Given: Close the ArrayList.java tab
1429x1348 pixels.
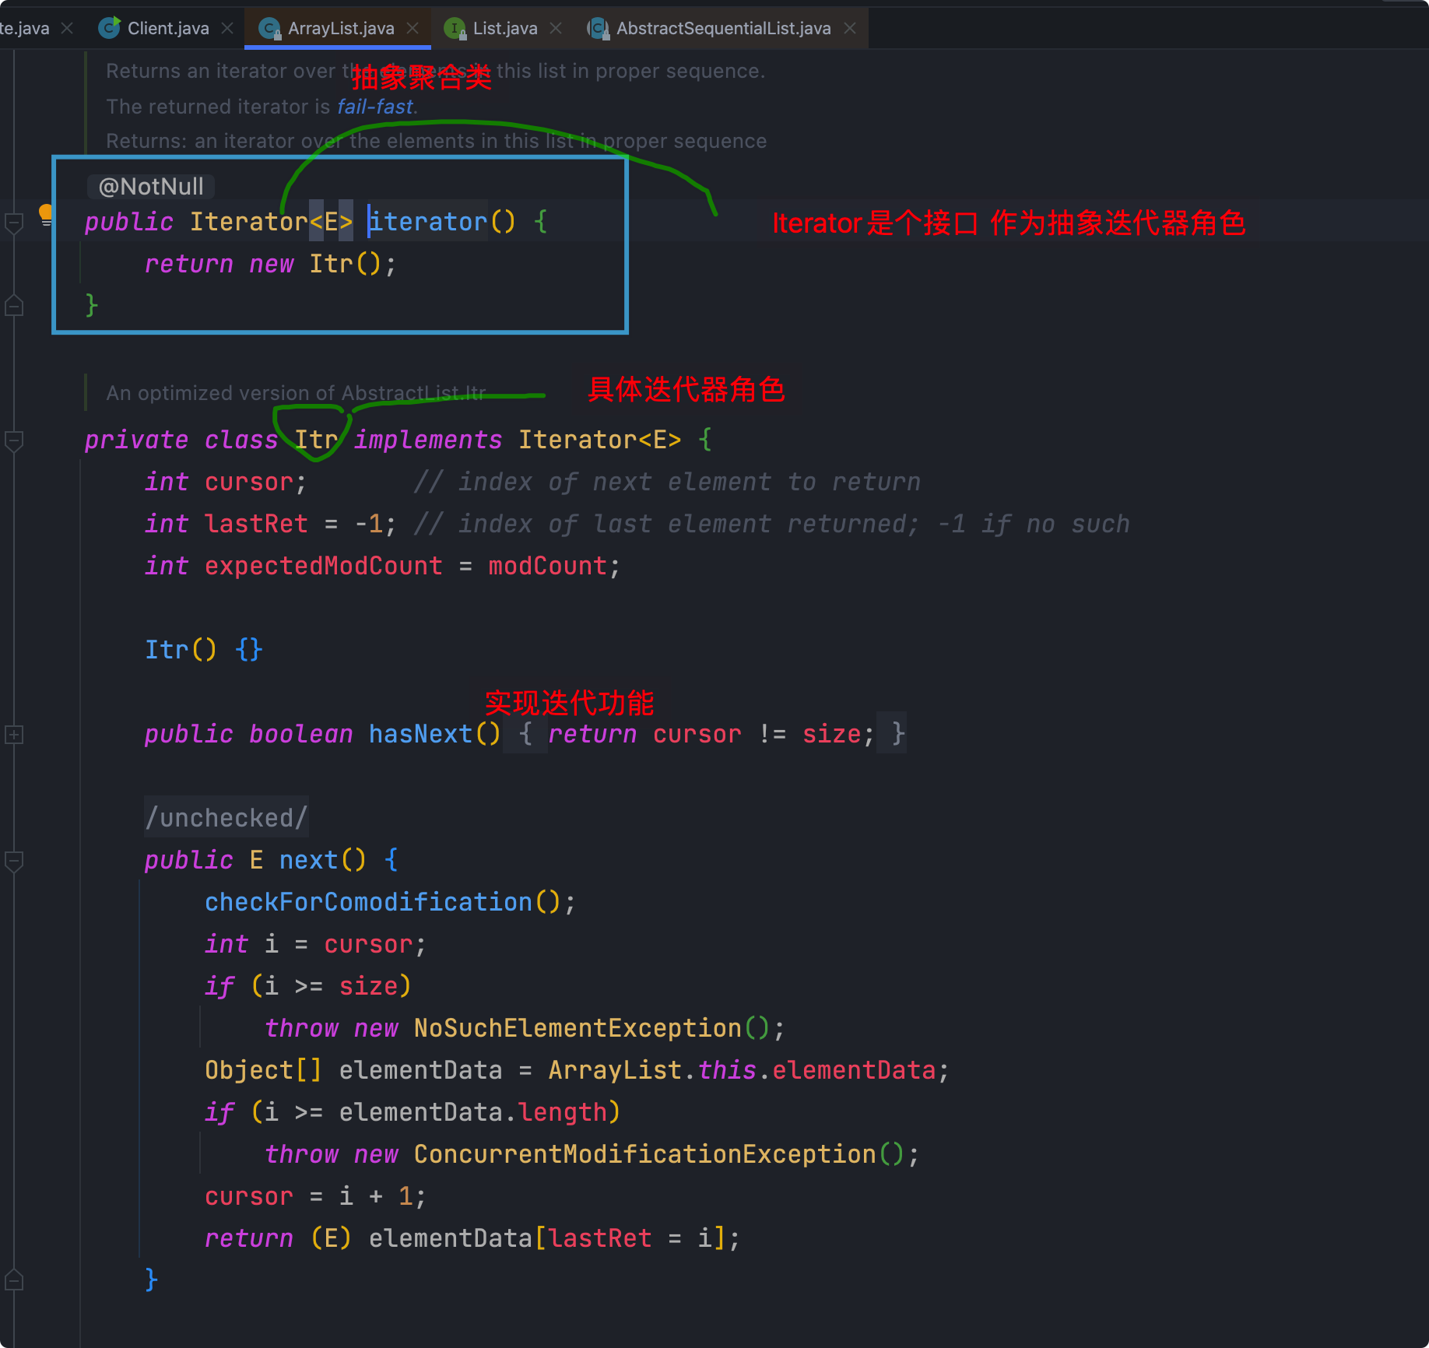Looking at the screenshot, I should (413, 28).
